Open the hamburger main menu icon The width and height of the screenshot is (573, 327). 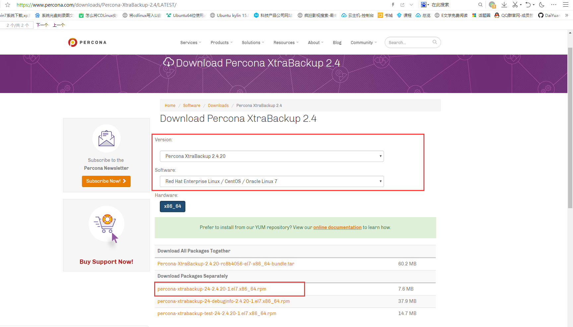pos(566,5)
